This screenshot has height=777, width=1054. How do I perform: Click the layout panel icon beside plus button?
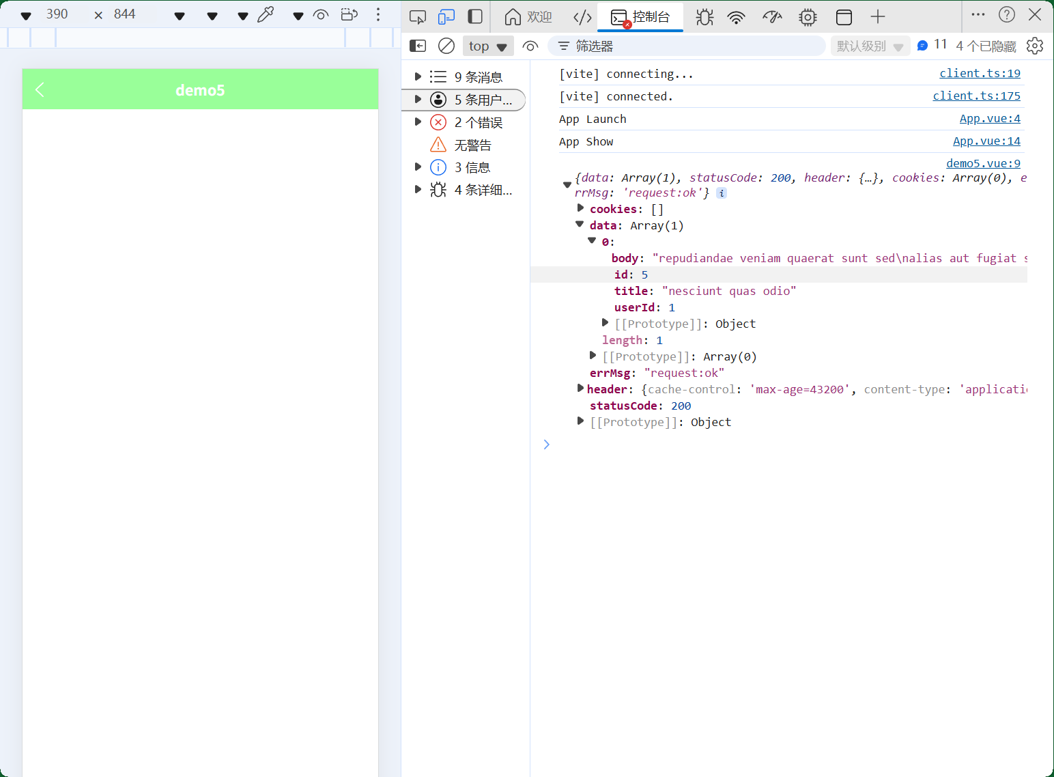844,16
